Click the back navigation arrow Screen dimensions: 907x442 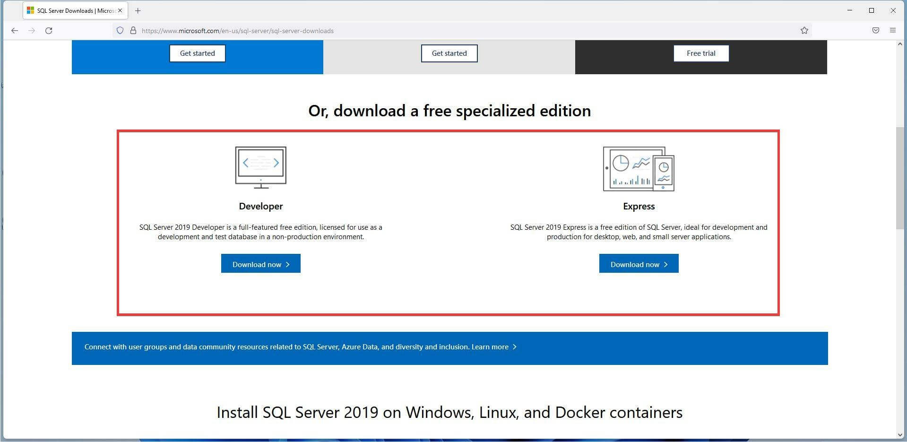(x=15, y=30)
